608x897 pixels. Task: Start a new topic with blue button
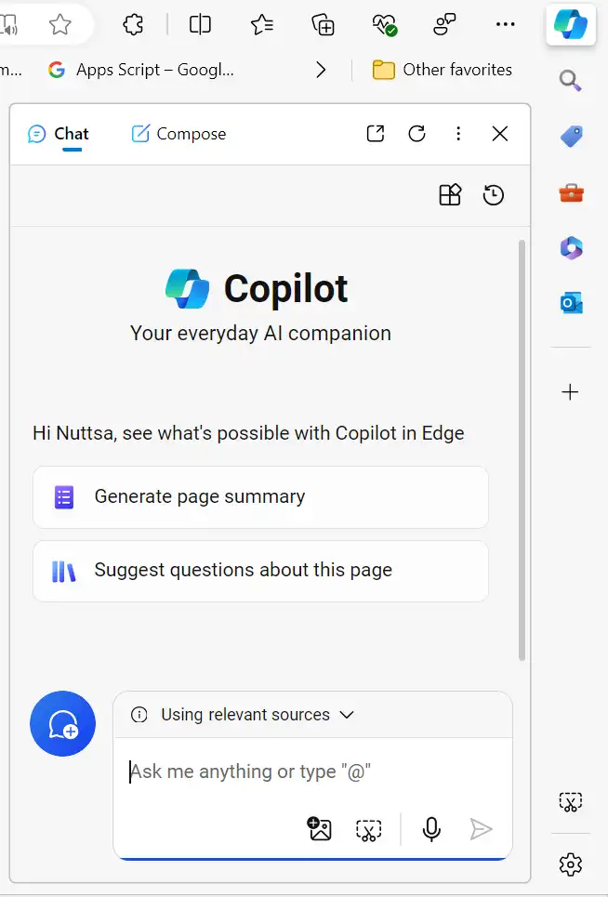[62, 724]
